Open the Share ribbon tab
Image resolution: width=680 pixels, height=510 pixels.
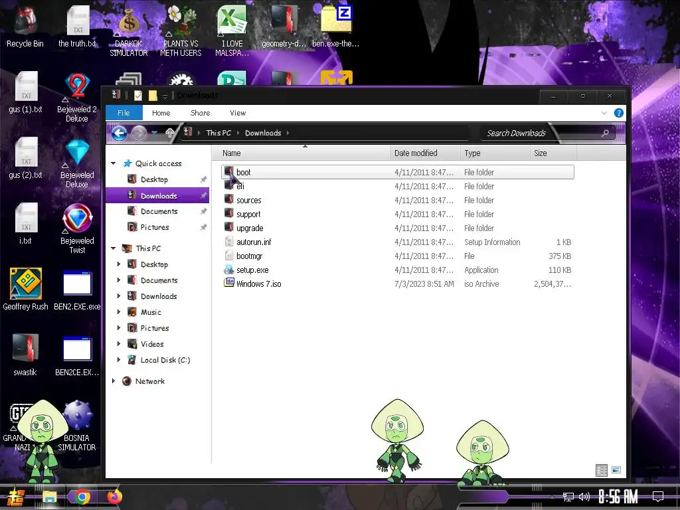(200, 113)
